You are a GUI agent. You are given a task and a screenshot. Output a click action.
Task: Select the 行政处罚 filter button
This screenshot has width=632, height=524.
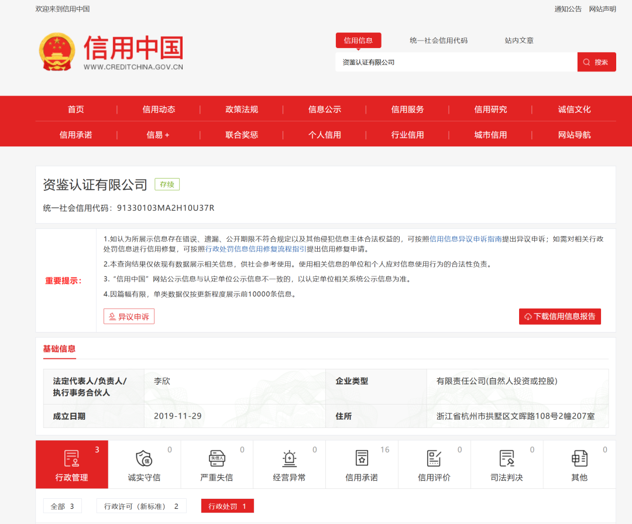coord(227,505)
